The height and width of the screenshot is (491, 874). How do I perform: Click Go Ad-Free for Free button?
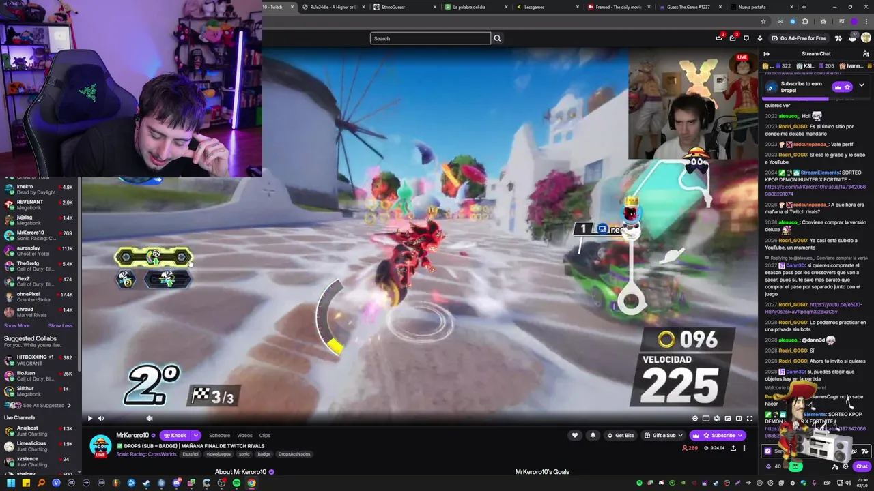(799, 38)
